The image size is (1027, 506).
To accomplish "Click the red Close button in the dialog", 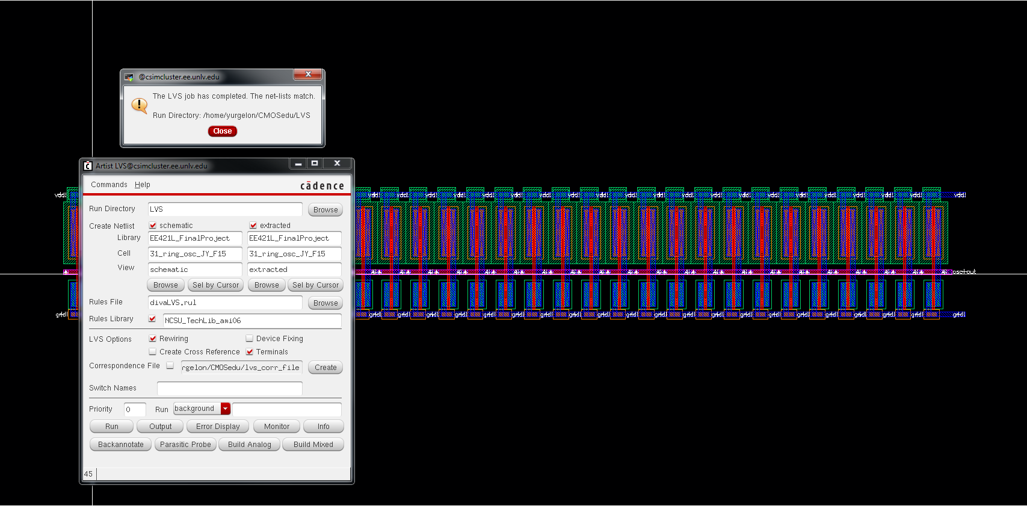I will click(223, 131).
